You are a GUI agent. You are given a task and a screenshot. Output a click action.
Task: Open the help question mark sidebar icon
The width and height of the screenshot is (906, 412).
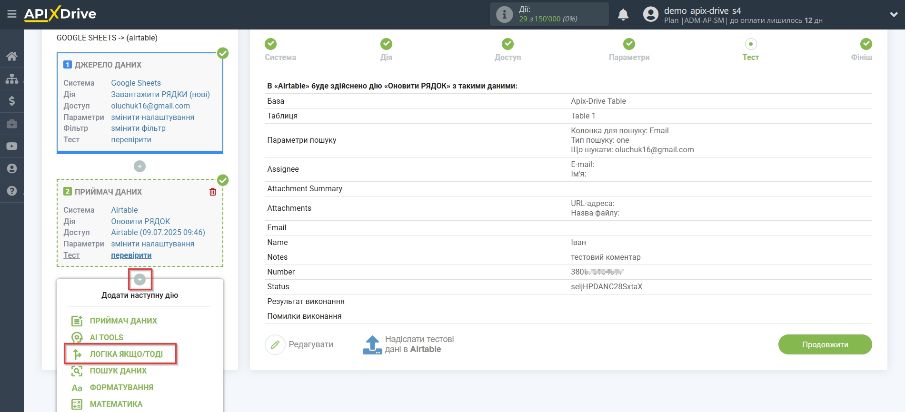12,191
